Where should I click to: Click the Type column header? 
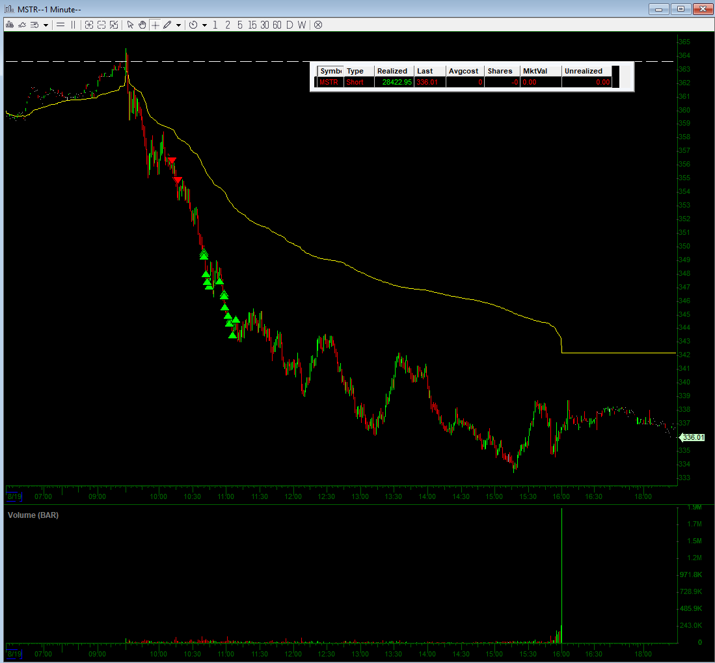pyautogui.click(x=359, y=71)
